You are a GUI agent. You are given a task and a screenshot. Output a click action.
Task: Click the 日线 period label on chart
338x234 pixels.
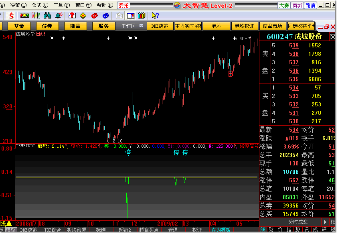tap(40, 34)
